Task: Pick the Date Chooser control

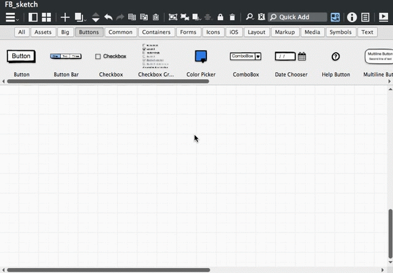Action: (x=290, y=56)
